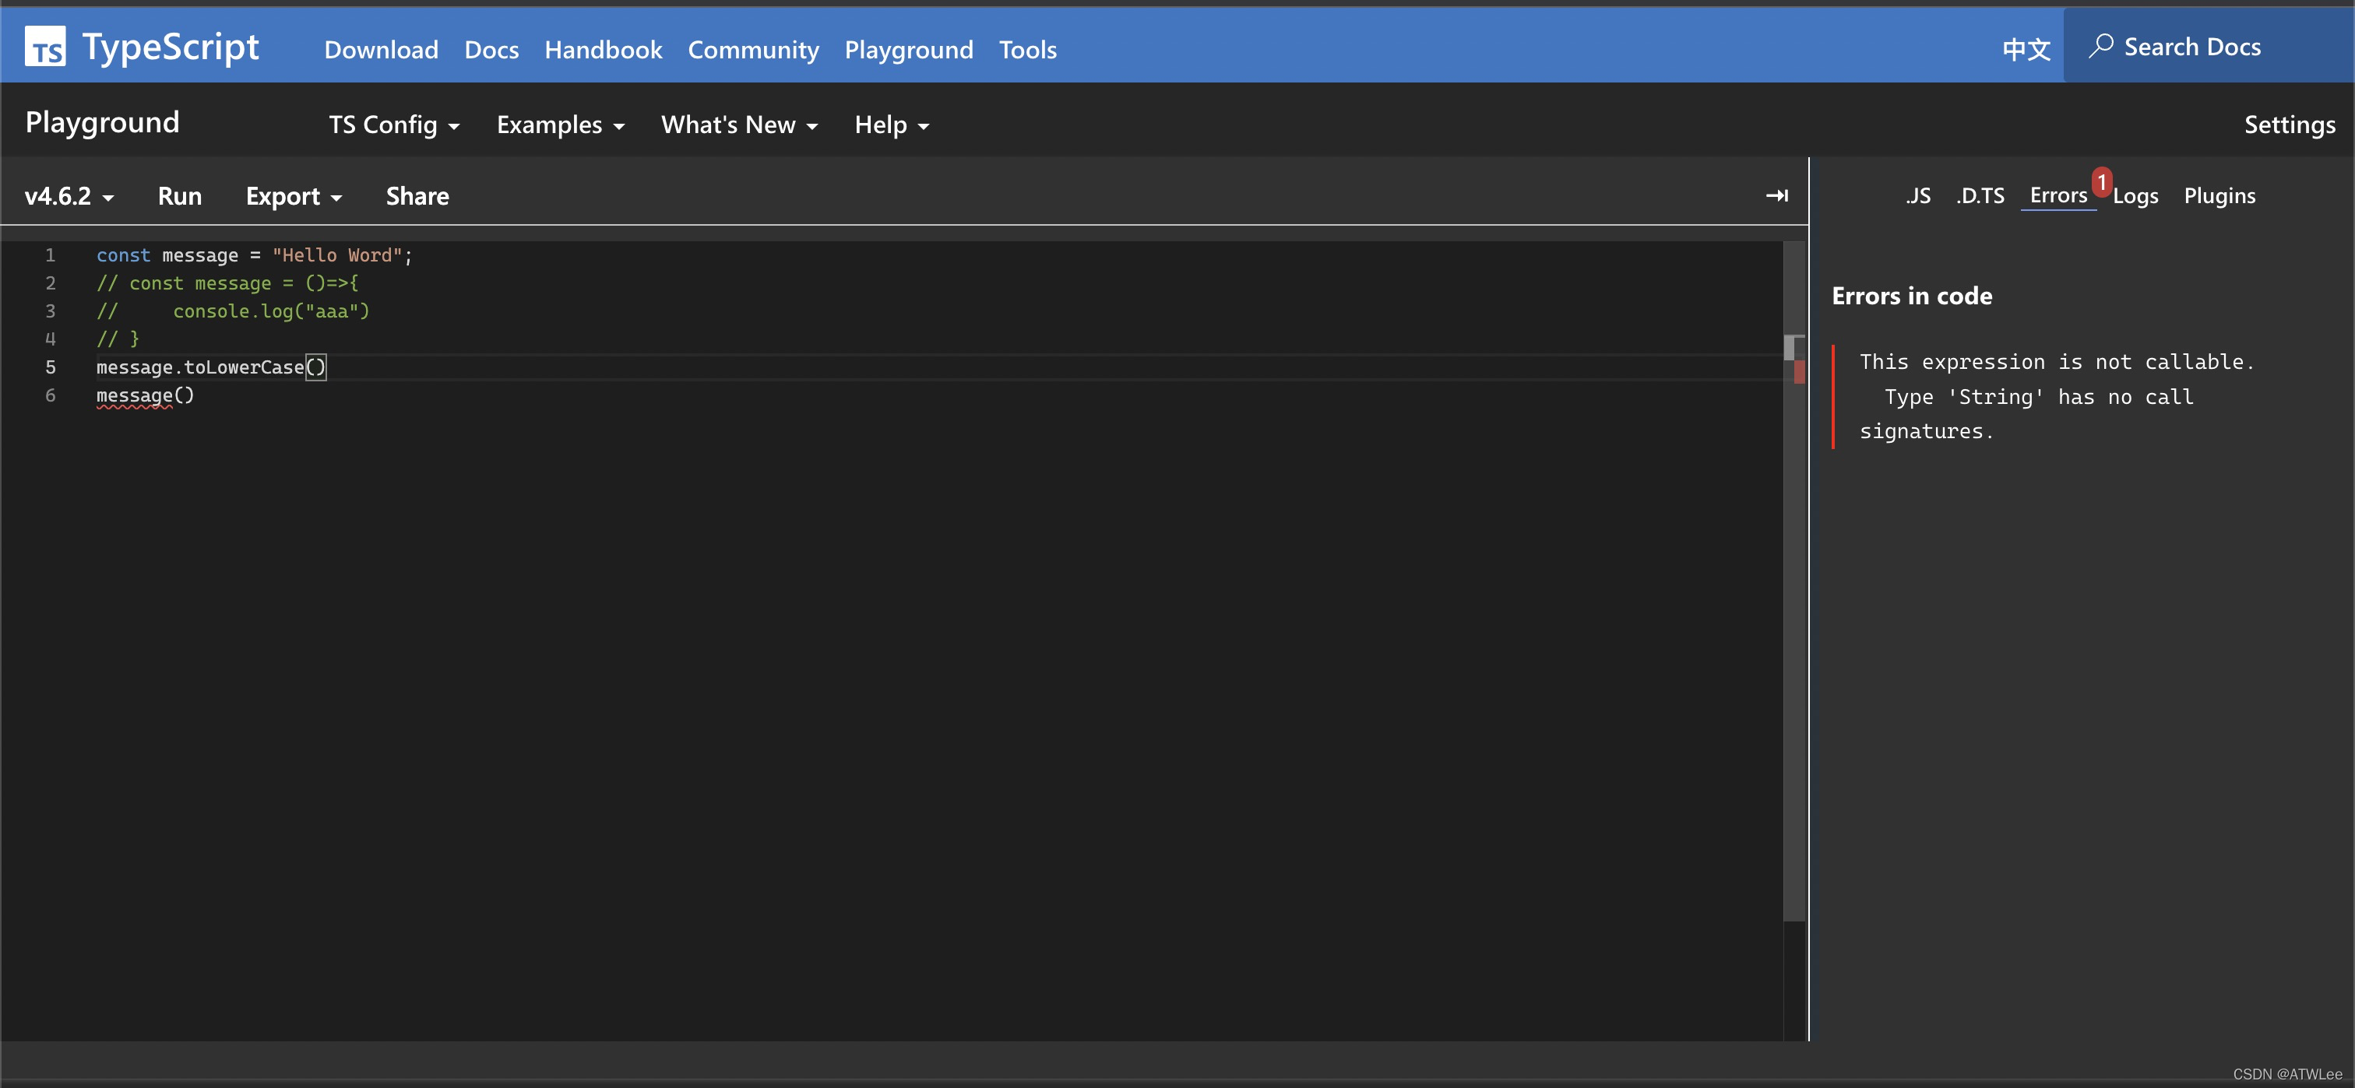2355x1088 pixels.
Task: Click the Logs tab
Action: (2135, 195)
